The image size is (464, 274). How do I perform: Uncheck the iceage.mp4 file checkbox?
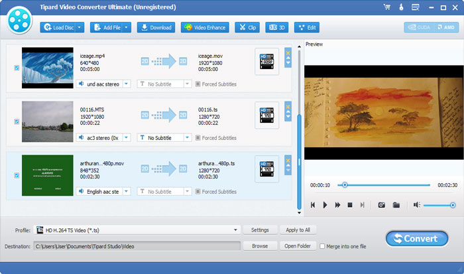[x=17, y=68]
